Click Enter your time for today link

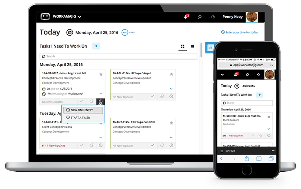[239, 32]
